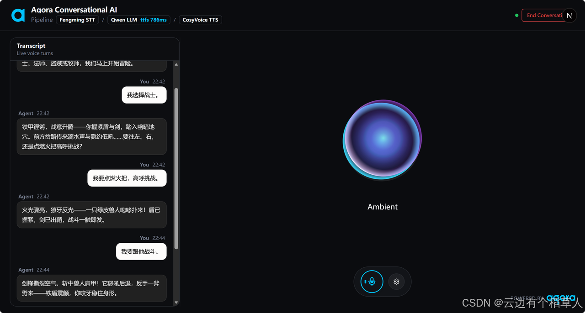The image size is (585, 313).
Task: Click the Qwen LLM ttfs badge
Action: (x=139, y=20)
